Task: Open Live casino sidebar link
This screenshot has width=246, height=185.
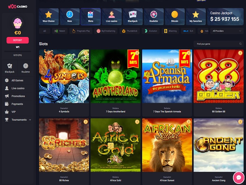Action: point(18,88)
